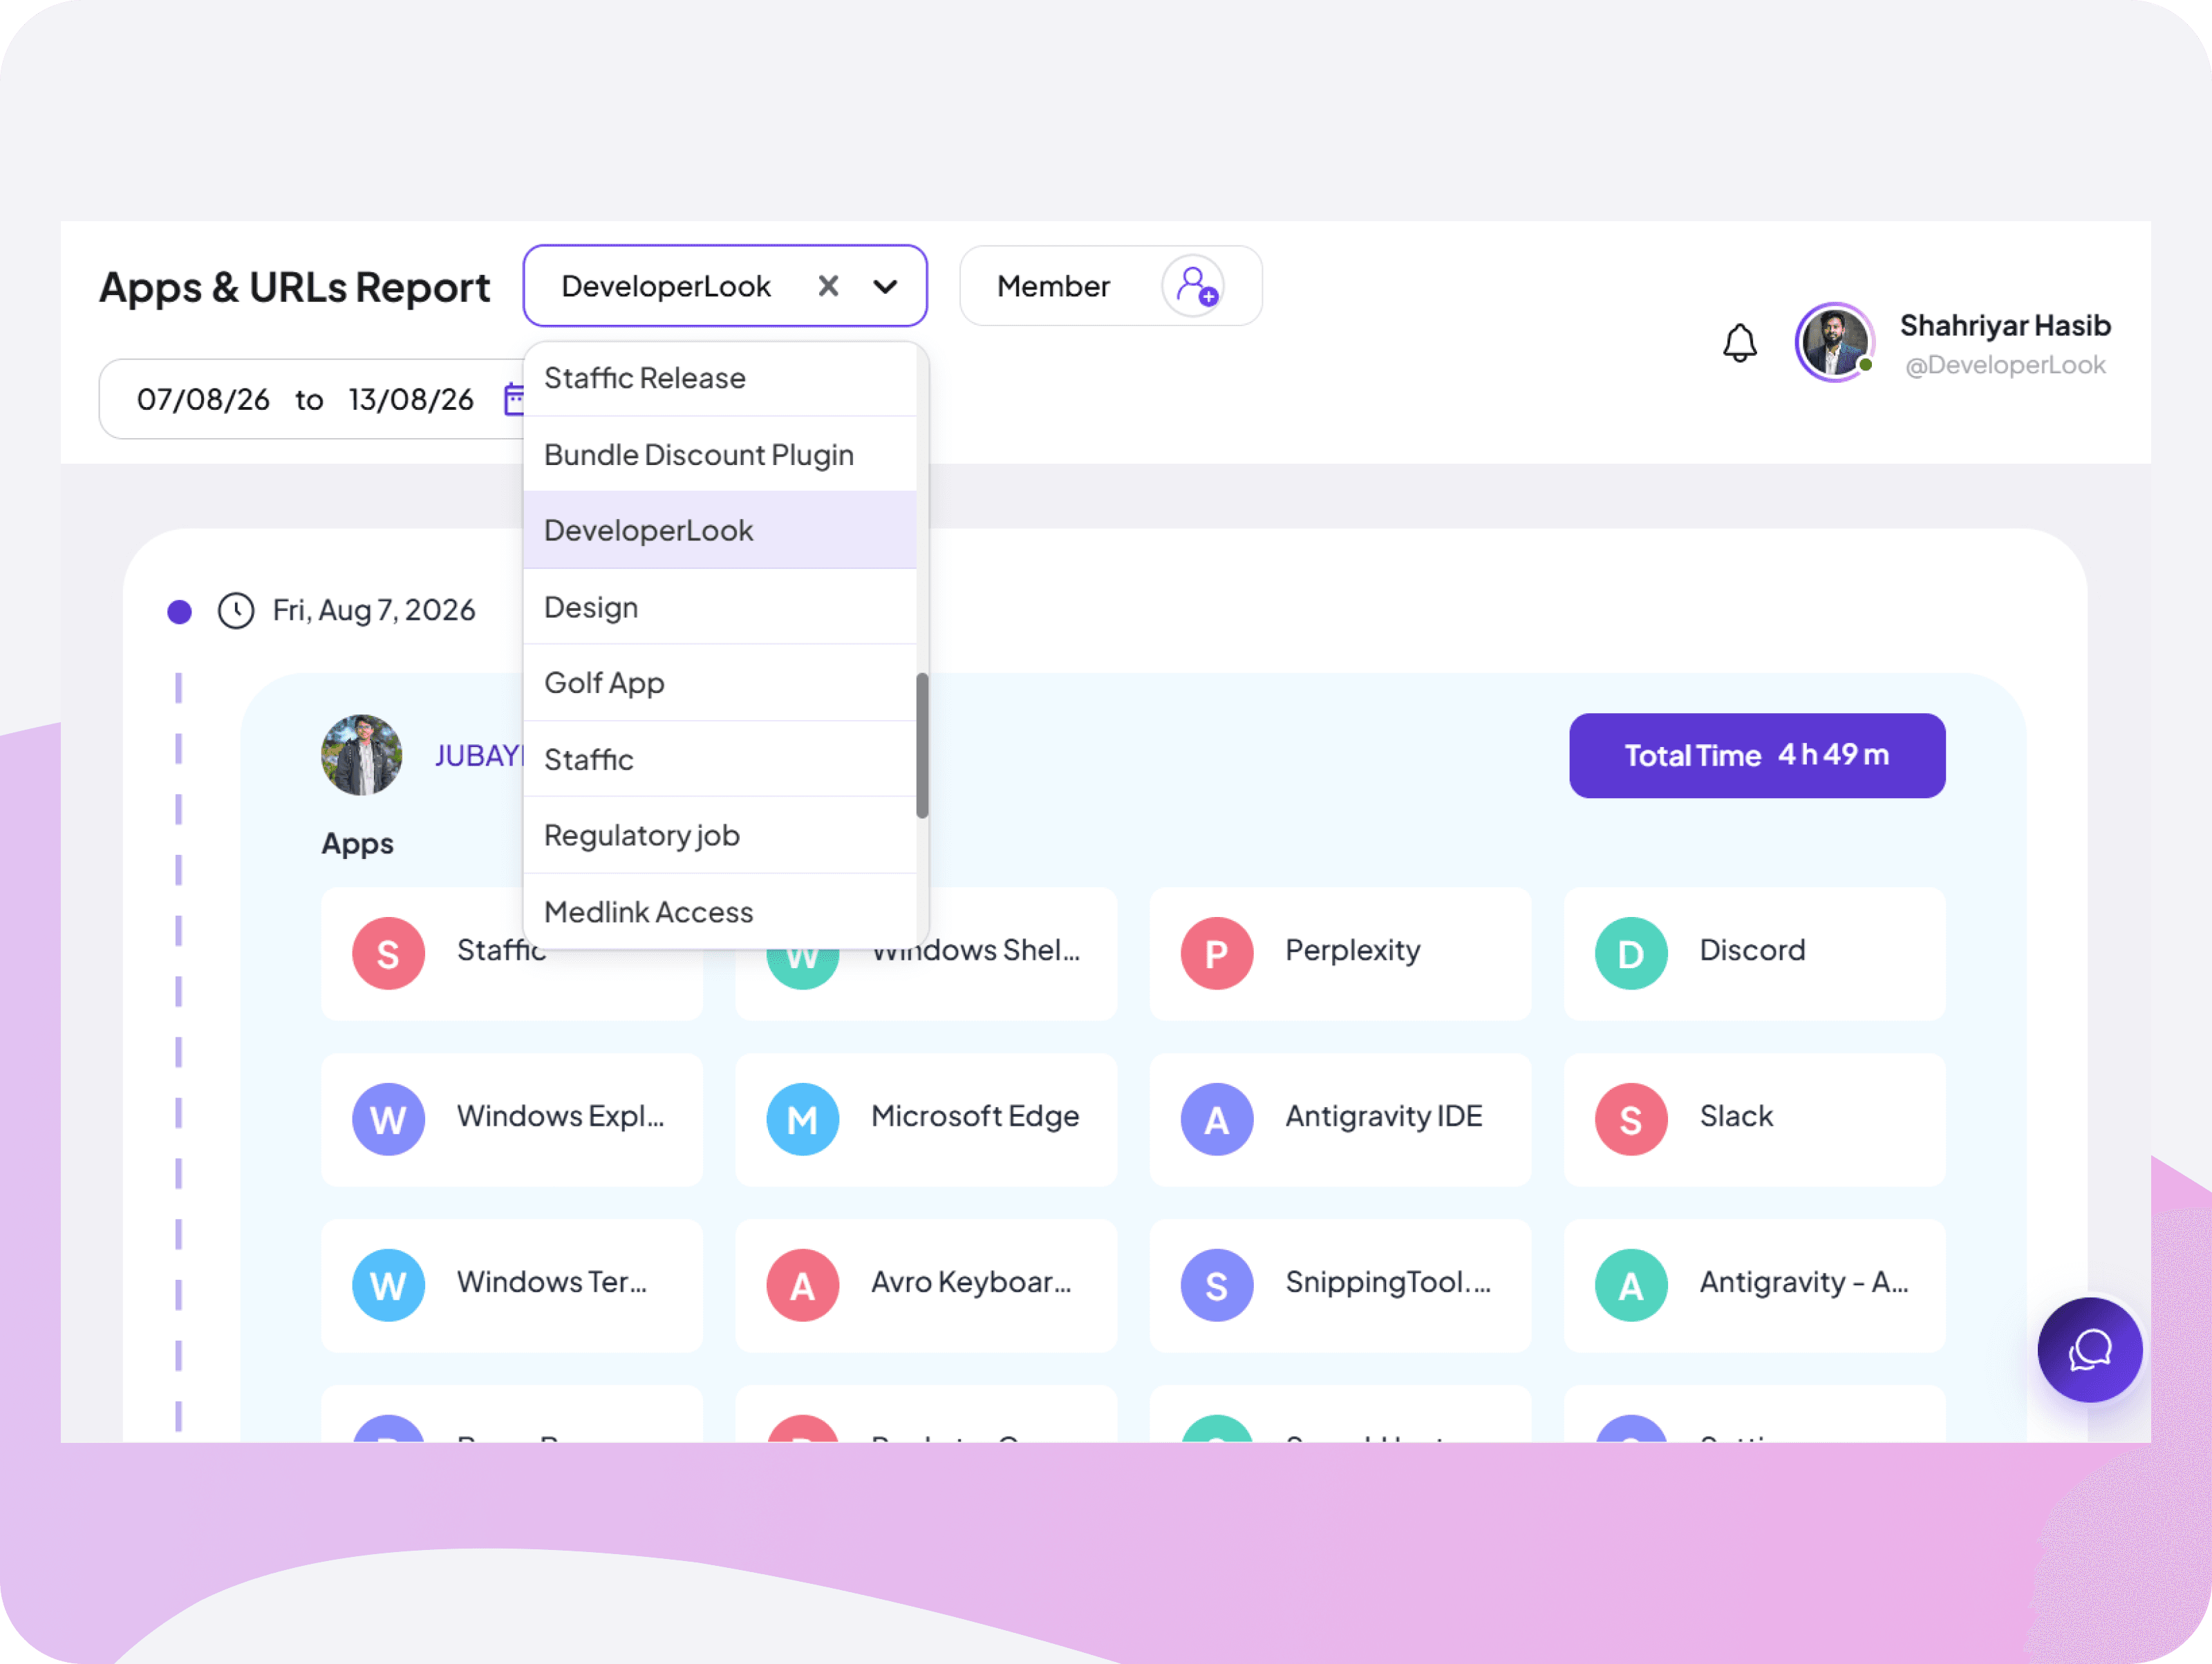This screenshot has height=1664, width=2212.
Task: Open Shahriyar Hasib profile avatar
Action: point(1834,342)
